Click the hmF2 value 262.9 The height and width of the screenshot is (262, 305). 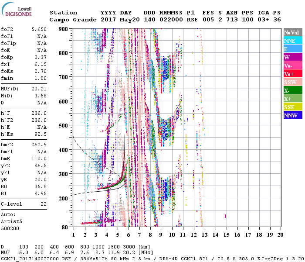[x=39, y=145]
